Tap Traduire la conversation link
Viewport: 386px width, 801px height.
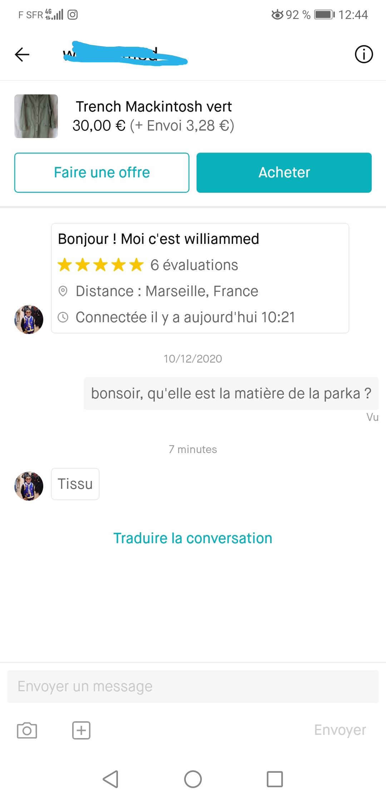pyautogui.click(x=193, y=538)
